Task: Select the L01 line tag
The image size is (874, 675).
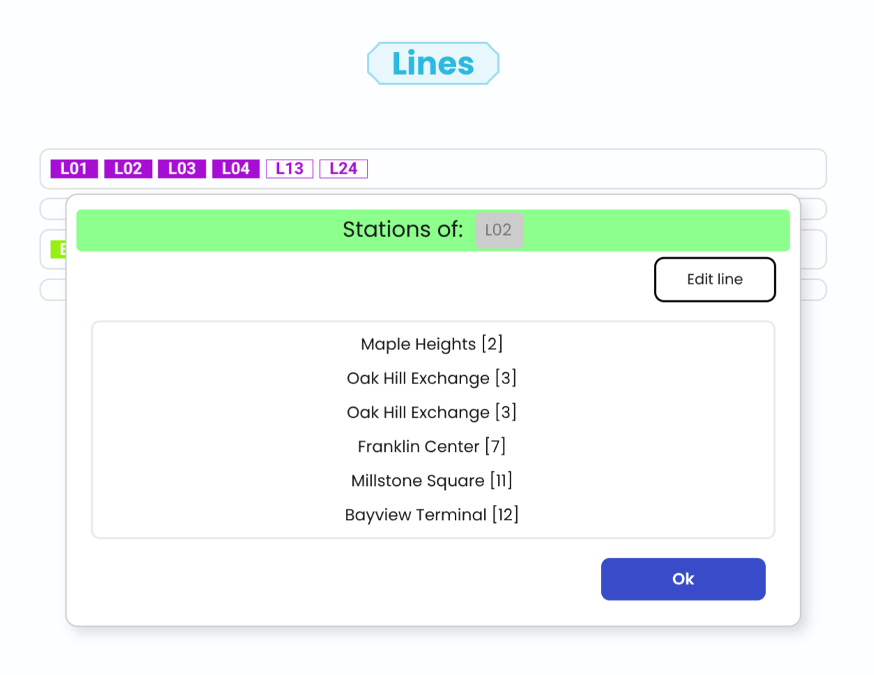Action: point(74,169)
